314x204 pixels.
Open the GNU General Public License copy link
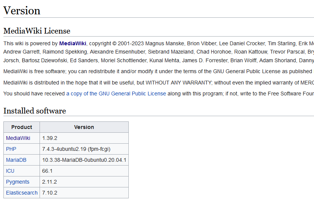[x=116, y=94]
